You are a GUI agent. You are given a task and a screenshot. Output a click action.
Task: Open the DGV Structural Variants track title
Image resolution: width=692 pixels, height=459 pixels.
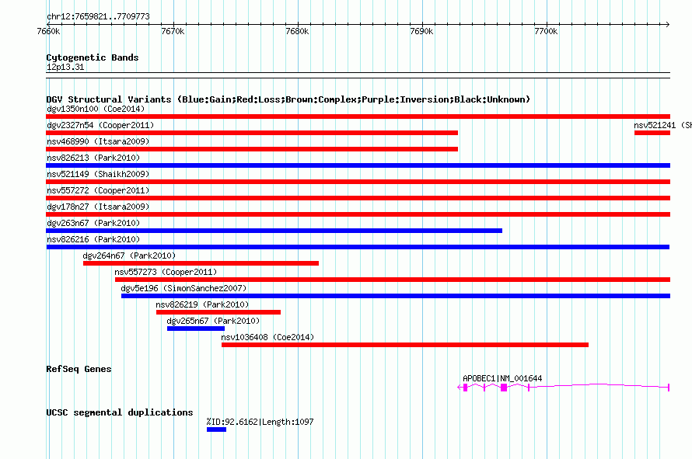coord(288,99)
